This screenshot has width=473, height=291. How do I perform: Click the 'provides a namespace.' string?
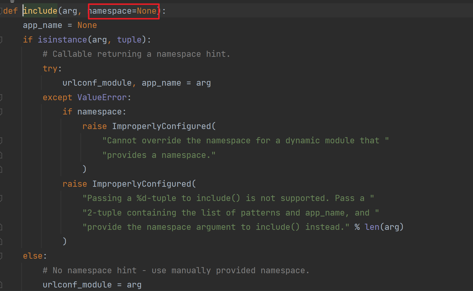point(159,155)
